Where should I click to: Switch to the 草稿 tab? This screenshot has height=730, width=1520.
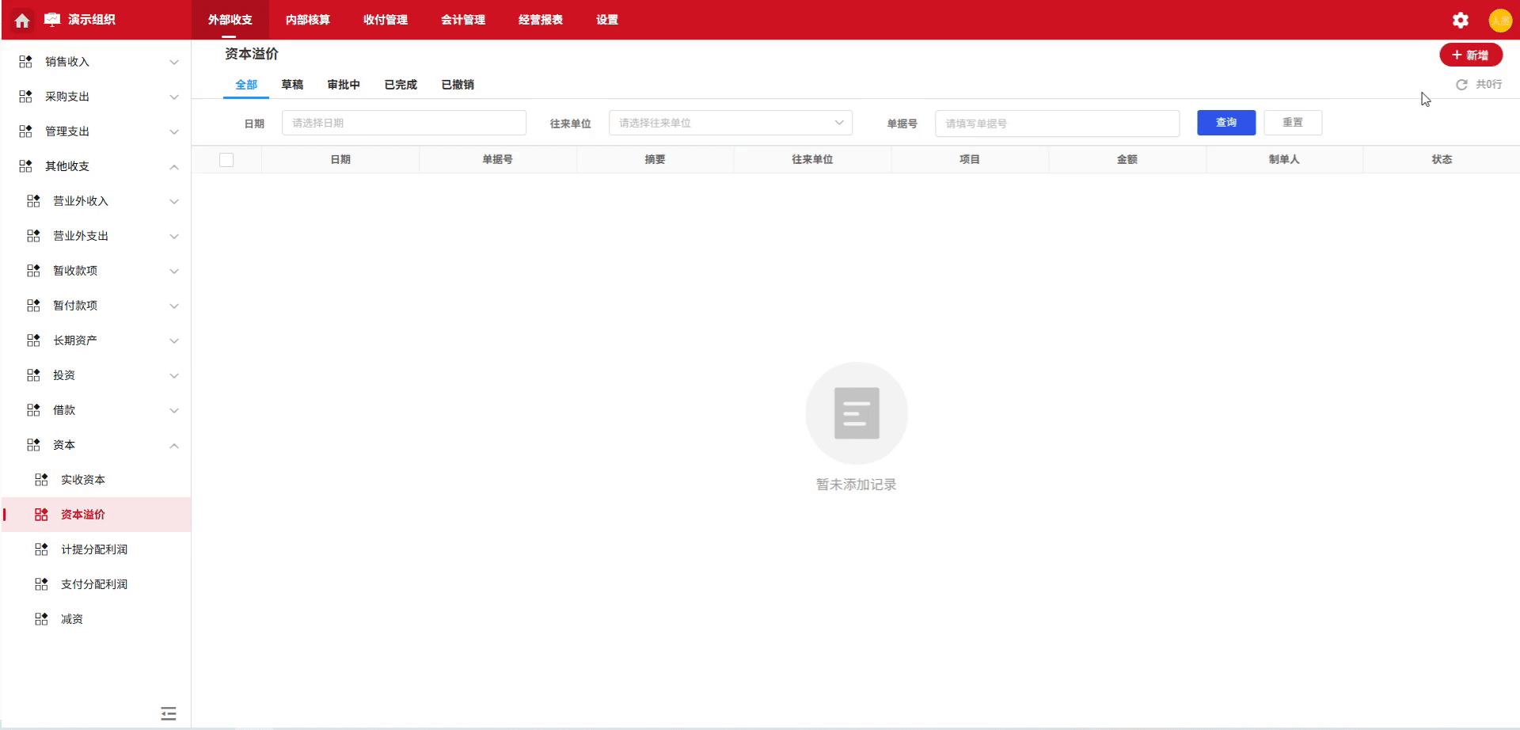point(292,84)
